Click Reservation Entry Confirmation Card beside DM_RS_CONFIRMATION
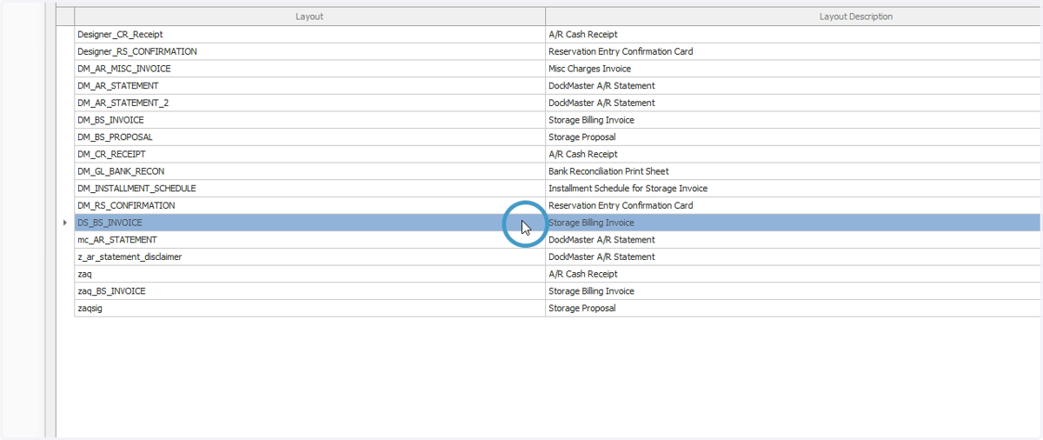Viewport: 1043px width, 440px height. pos(621,206)
